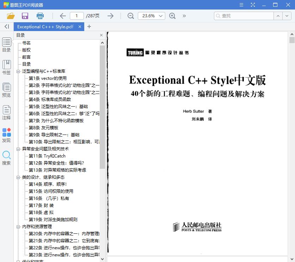The width and height of the screenshot is (295, 262).
Task: Open the 书签 bookmarks panel
Action: (7, 67)
